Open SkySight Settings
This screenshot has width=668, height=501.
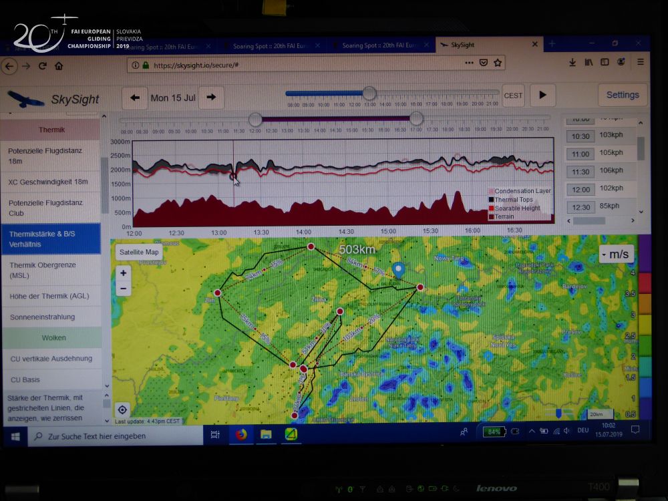[623, 95]
